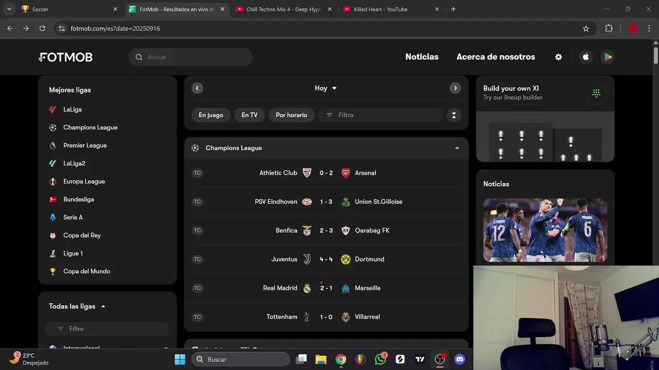Screen dimensions: 659x370
Task: Open Windows Start menu
Action: 180,359
